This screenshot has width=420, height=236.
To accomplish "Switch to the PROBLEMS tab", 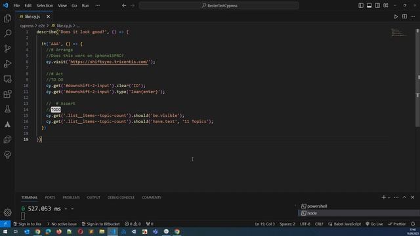I will point(71,197).
